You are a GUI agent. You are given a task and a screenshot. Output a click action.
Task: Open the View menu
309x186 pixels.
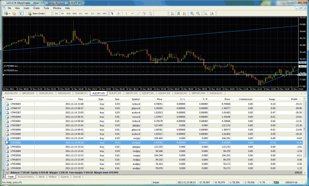[x=17, y=8]
